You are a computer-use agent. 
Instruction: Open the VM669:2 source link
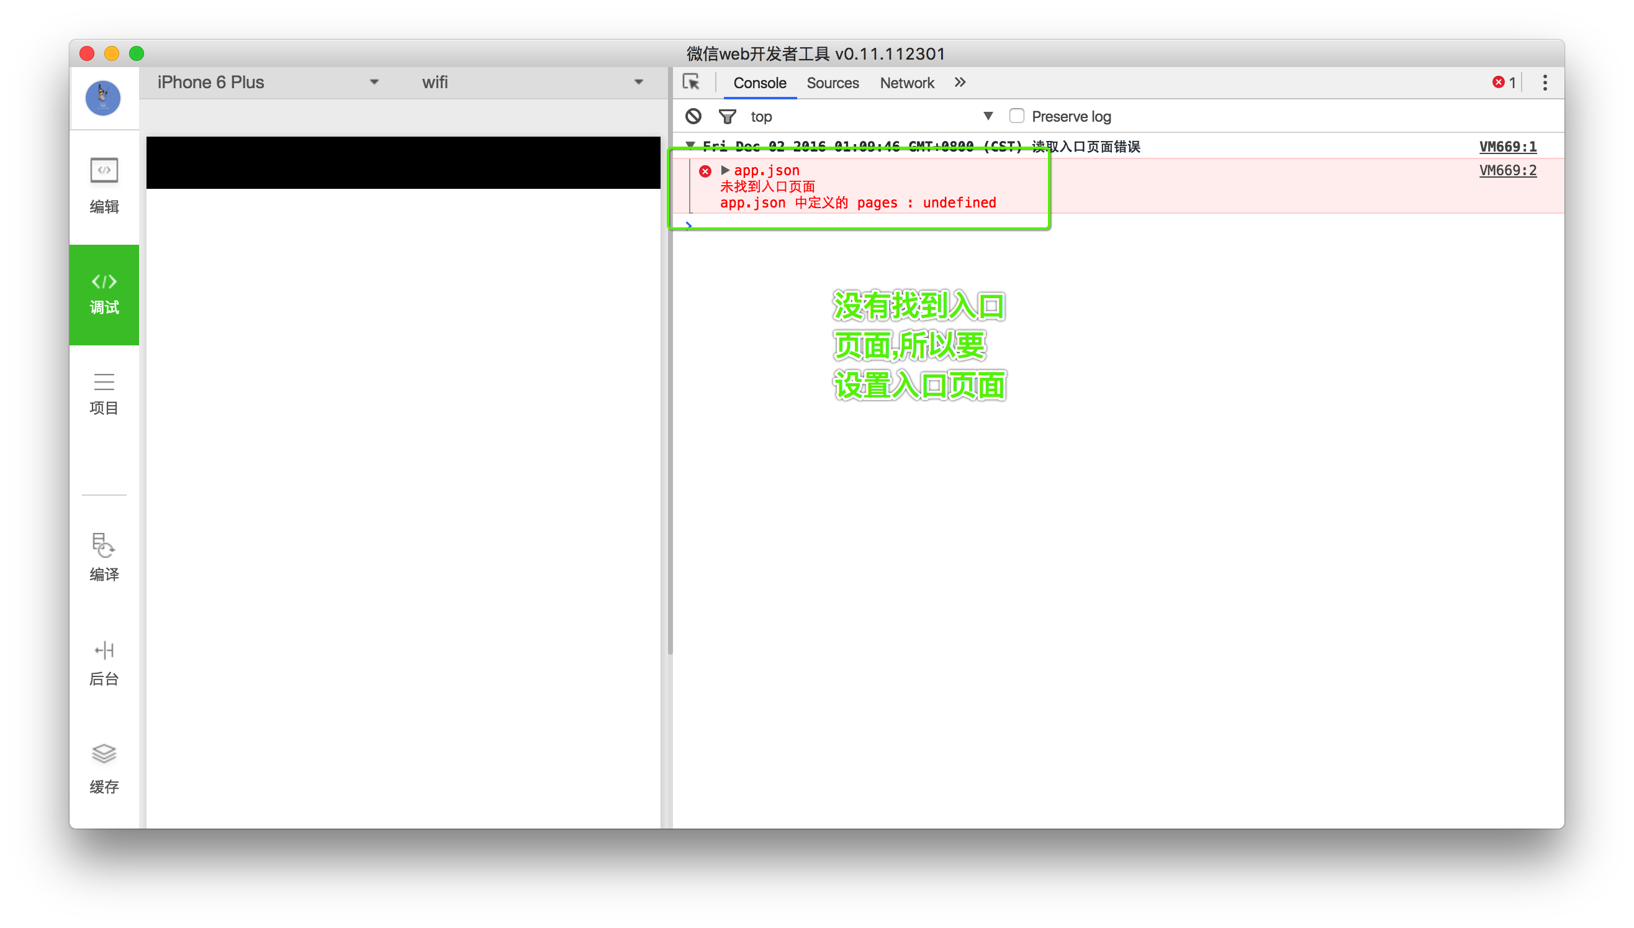click(x=1507, y=170)
